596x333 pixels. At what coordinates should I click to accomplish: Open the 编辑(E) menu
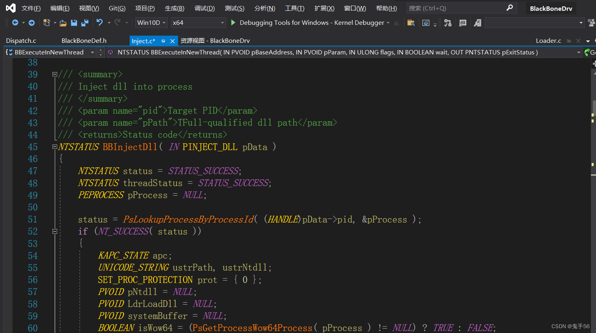60,8
